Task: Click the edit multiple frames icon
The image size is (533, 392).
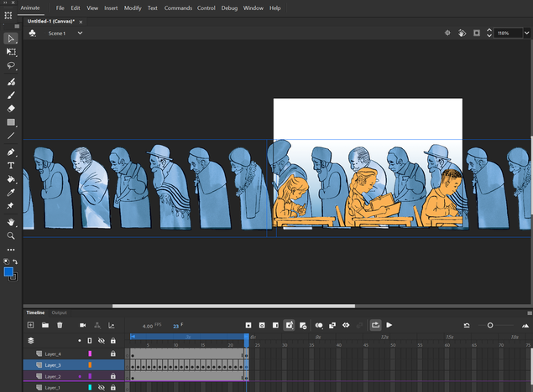Action: pos(332,325)
